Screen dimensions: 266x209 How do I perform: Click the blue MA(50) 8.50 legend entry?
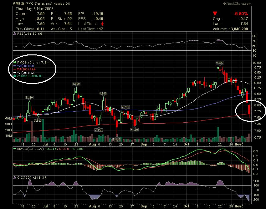pos(25,66)
